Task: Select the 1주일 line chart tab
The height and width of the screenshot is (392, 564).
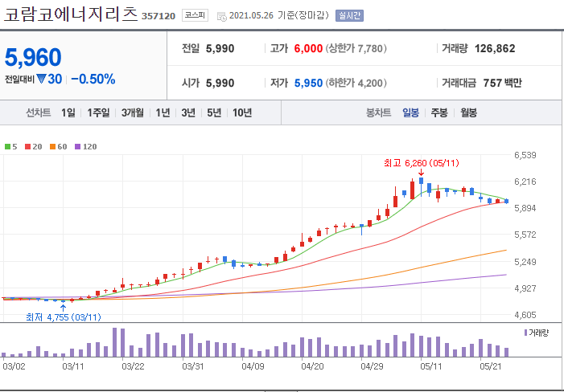Action: point(98,112)
